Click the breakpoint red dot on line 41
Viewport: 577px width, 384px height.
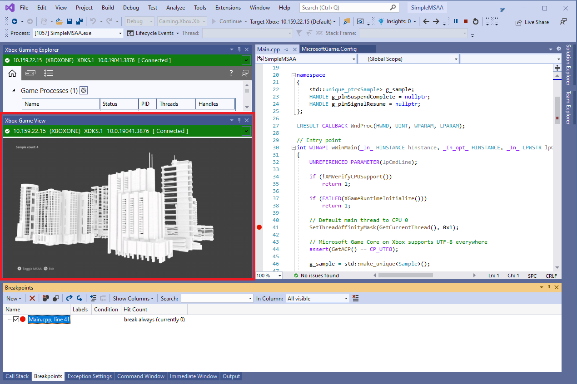[x=259, y=227]
